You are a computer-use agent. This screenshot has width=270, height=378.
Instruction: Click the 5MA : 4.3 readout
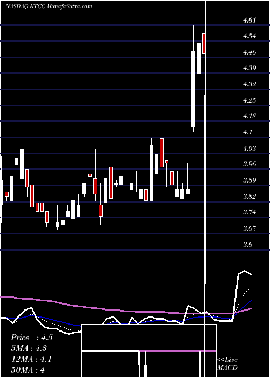click(29, 348)
